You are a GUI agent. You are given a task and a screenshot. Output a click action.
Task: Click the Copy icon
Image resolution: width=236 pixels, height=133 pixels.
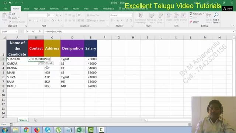point(10,18)
